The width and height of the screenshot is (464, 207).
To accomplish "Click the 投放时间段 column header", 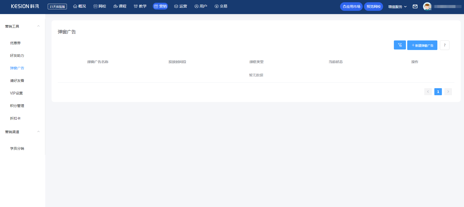I will 177,62.
